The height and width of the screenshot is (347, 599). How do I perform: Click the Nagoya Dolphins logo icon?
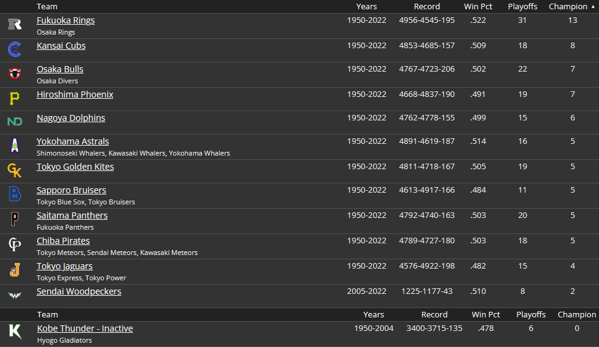click(x=15, y=122)
